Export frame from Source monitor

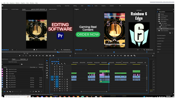click(x=53, y=56)
